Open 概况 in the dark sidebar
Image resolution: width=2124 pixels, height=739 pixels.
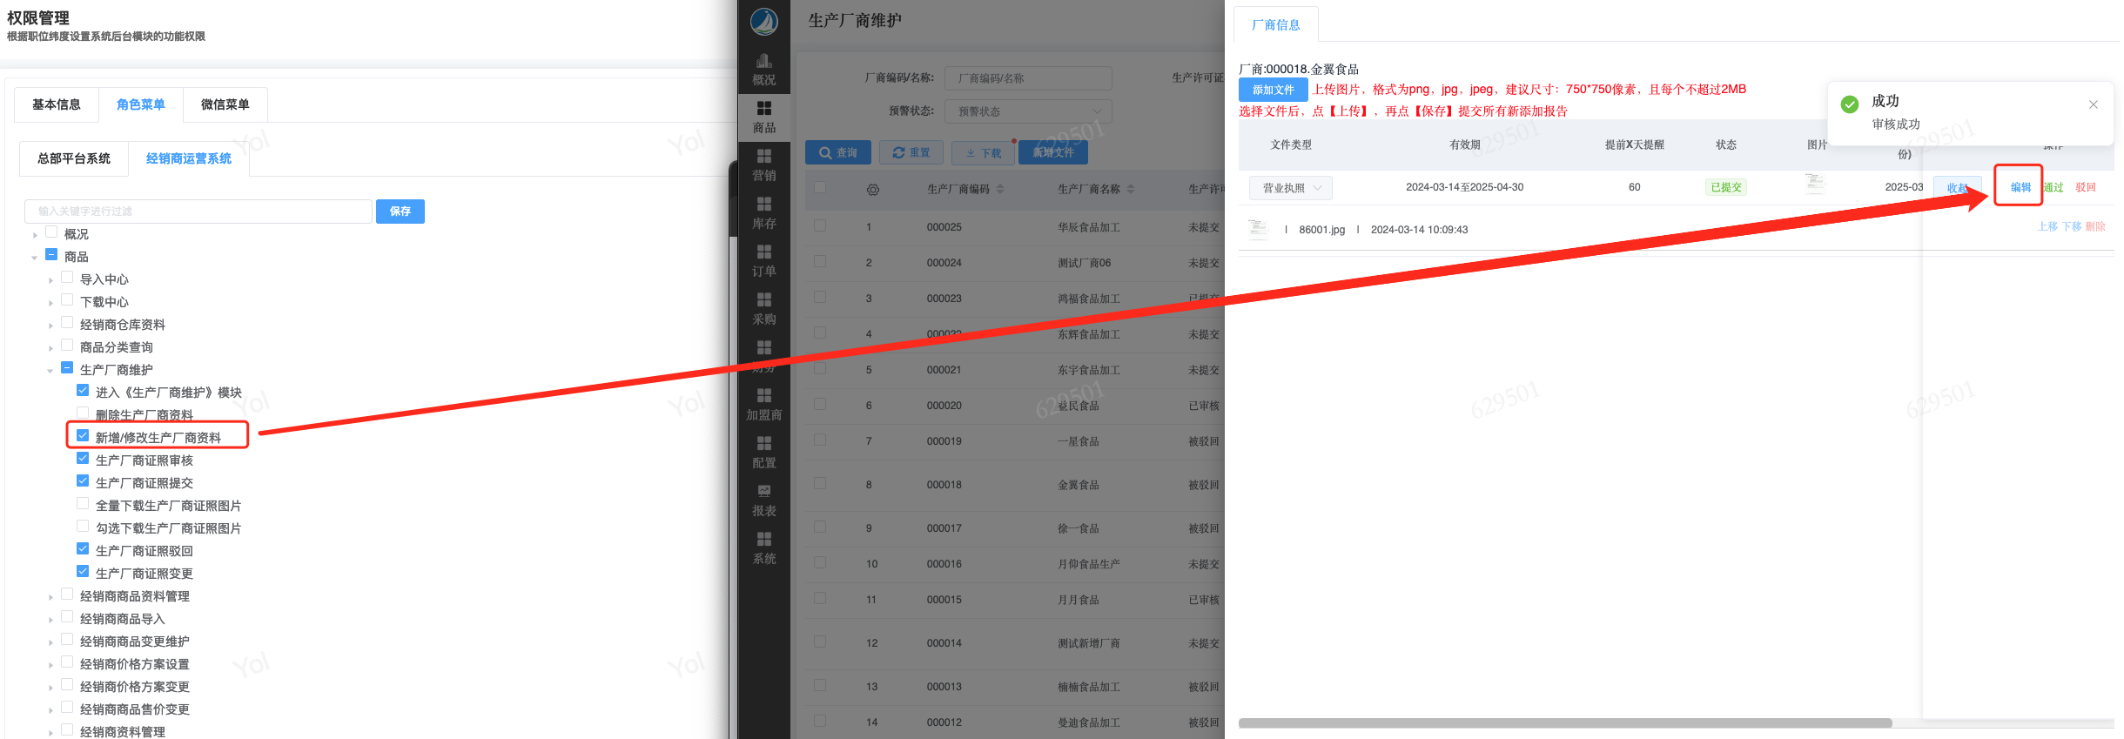click(763, 70)
